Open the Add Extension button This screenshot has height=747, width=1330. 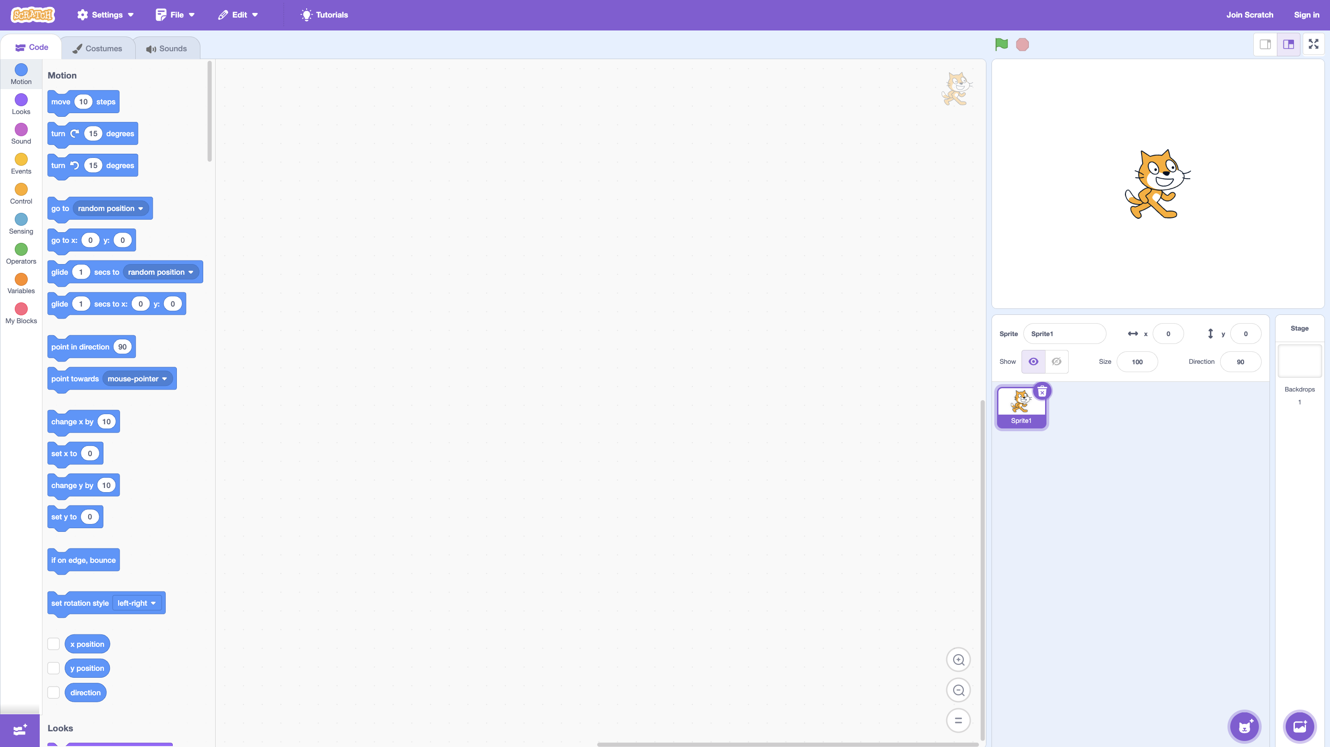tap(19, 730)
